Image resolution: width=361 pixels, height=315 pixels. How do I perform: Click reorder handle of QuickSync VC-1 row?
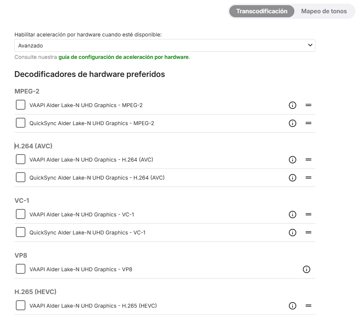[x=308, y=233]
